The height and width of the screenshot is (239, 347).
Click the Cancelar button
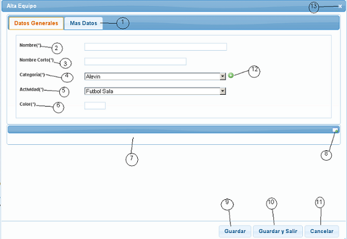pos(322,231)
